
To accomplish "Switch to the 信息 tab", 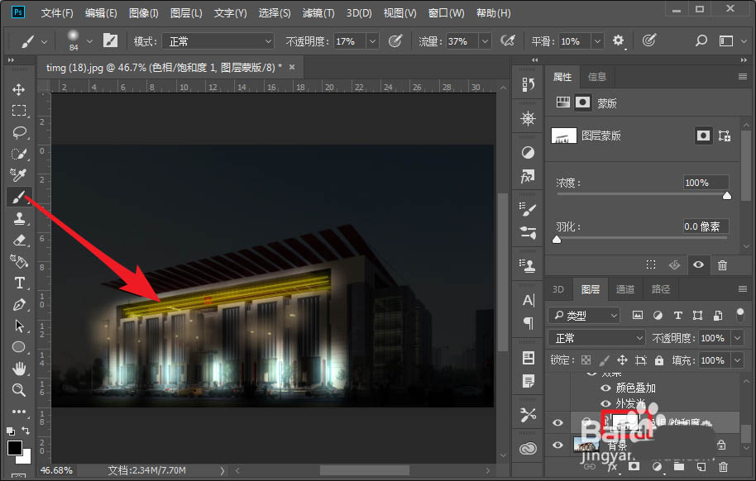I will pos(597,77).
